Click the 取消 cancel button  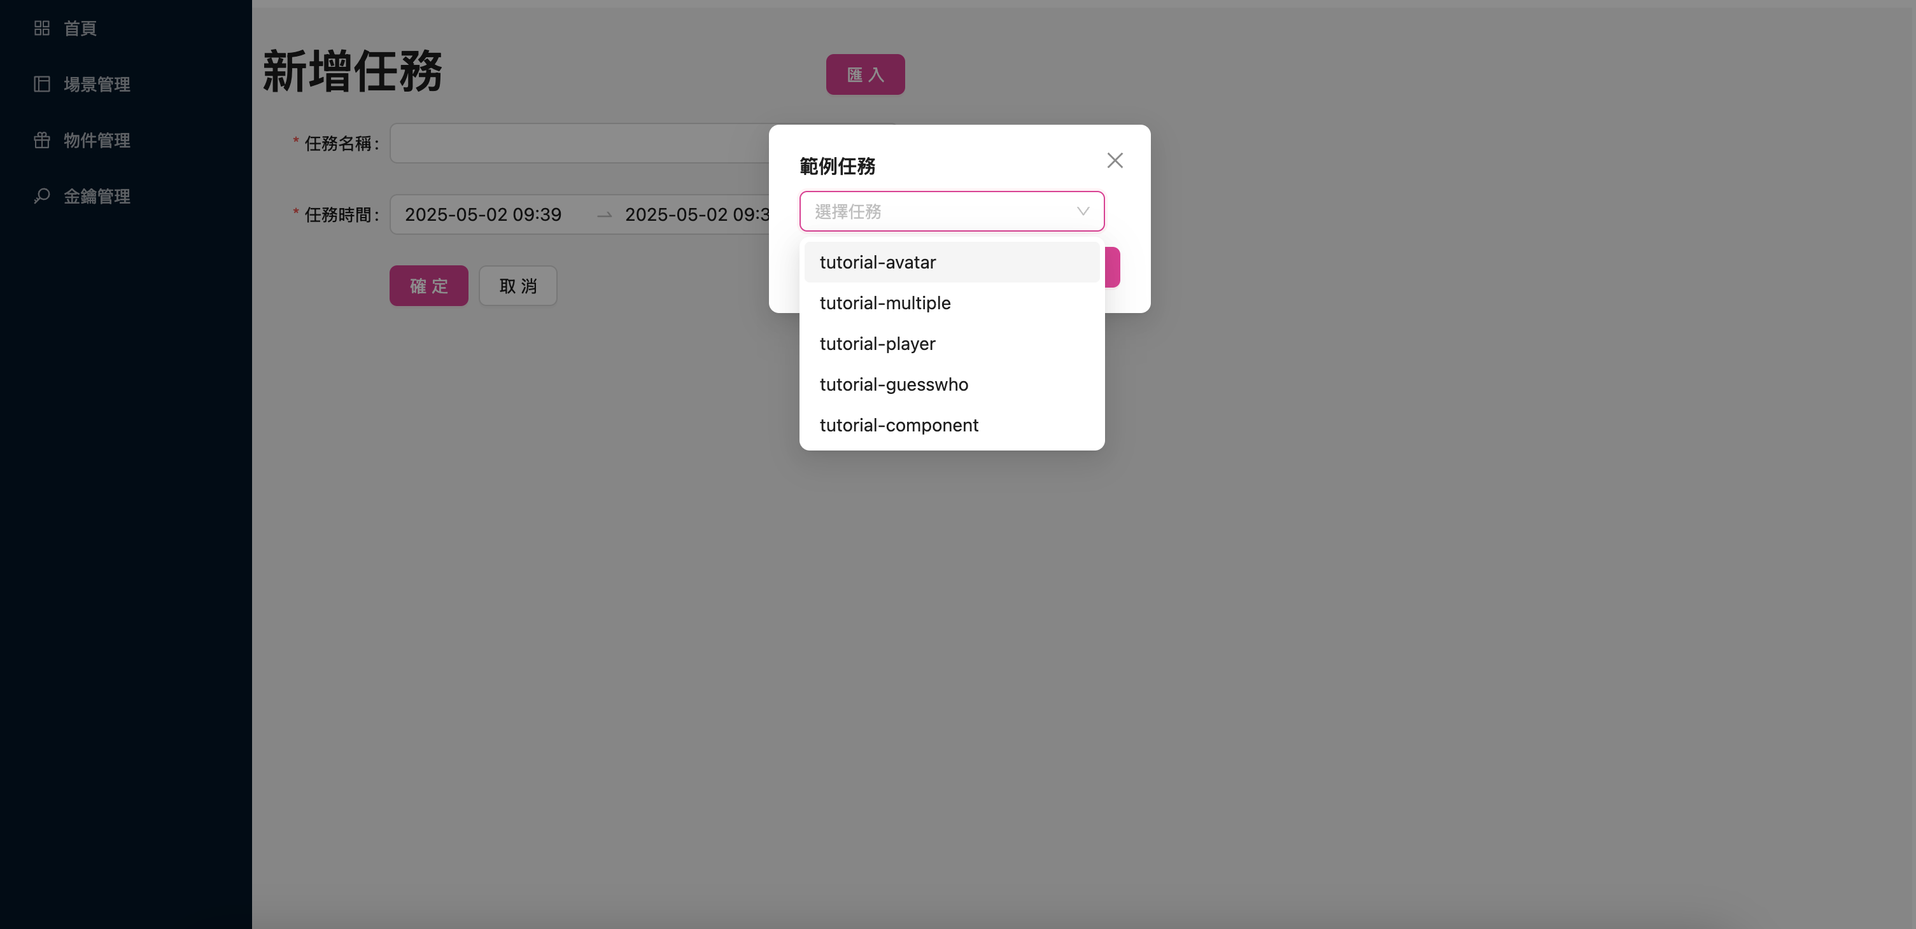coord(518,286)
